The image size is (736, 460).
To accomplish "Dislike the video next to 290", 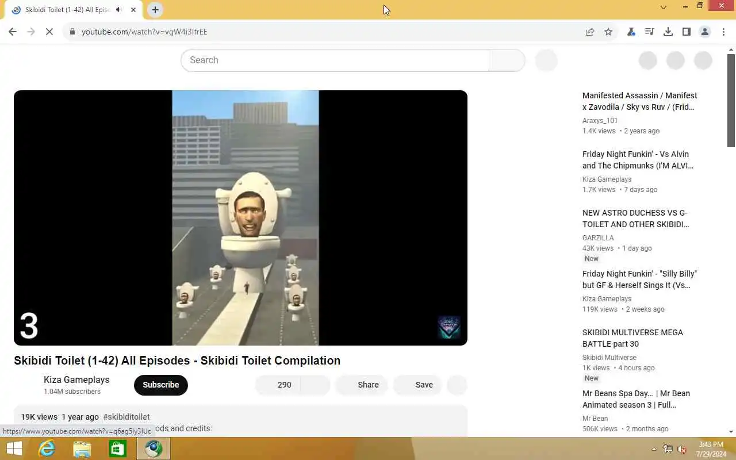I will pyautogui.click(x=315, y=385).
